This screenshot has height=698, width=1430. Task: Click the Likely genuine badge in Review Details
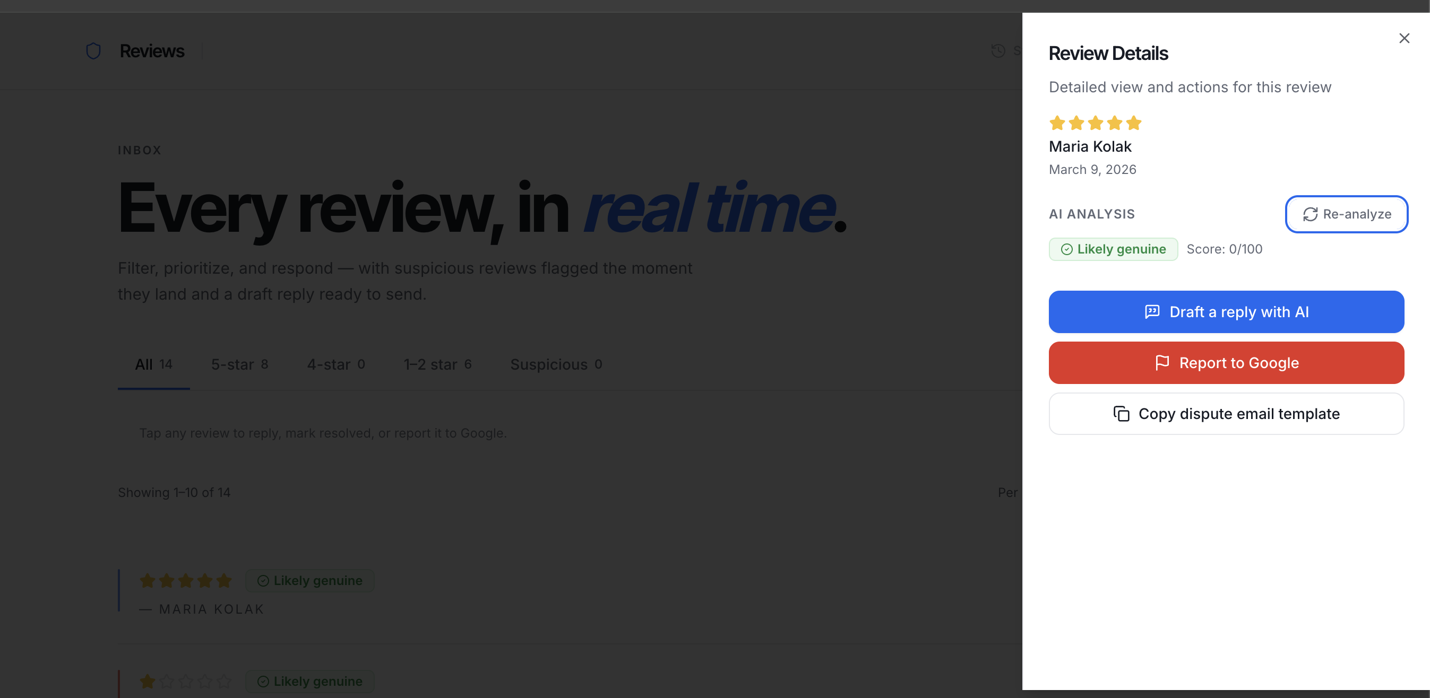click(x=1113, y=249)
